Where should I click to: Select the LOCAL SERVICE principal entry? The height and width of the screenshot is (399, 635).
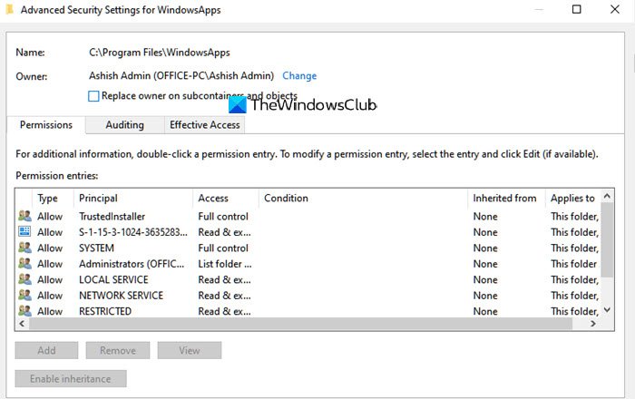[113, 279]
